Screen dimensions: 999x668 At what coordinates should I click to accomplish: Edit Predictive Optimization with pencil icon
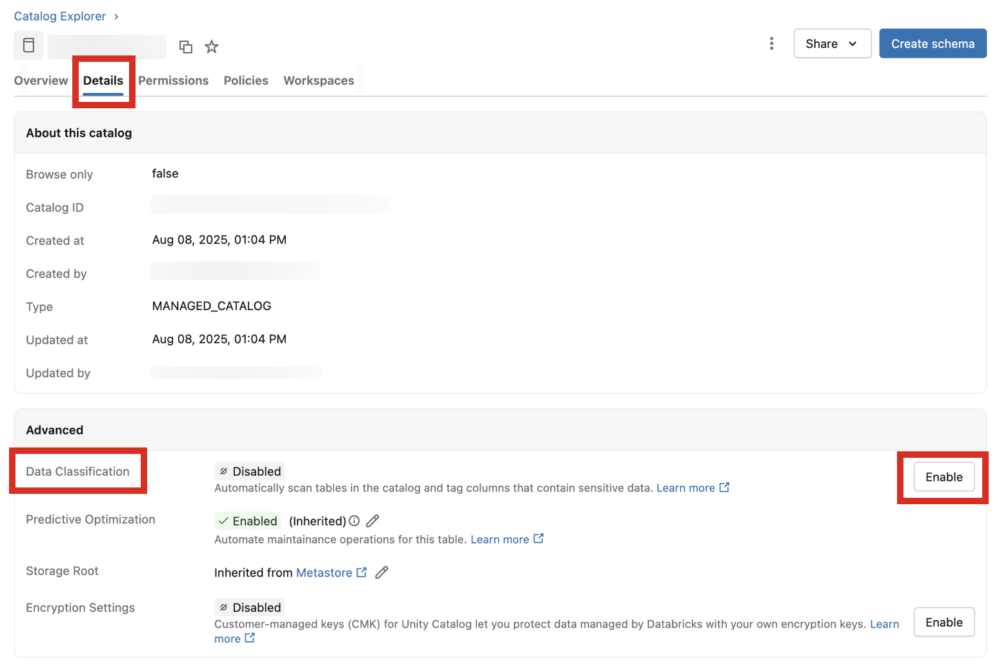[372, 521]
